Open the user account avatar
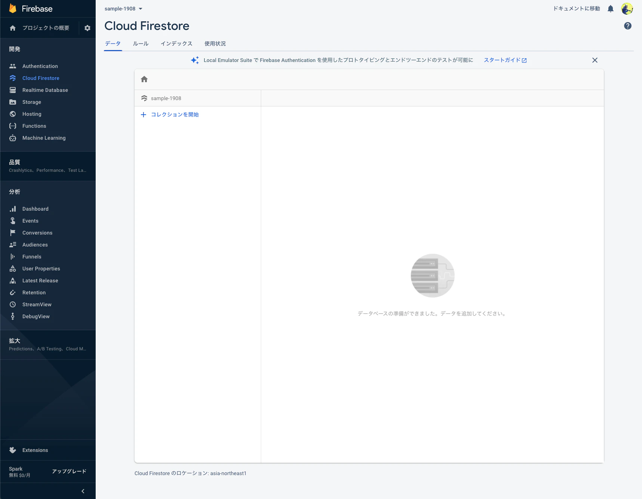642x499 pixels. (x=627, y=9)
